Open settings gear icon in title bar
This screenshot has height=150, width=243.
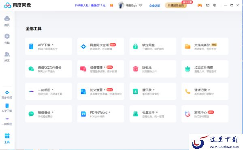[215, 5]
